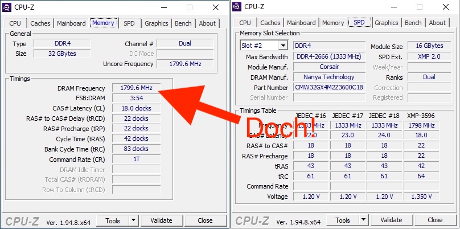Click CAS# Latency value 18.0 clocks

(137, 108)
